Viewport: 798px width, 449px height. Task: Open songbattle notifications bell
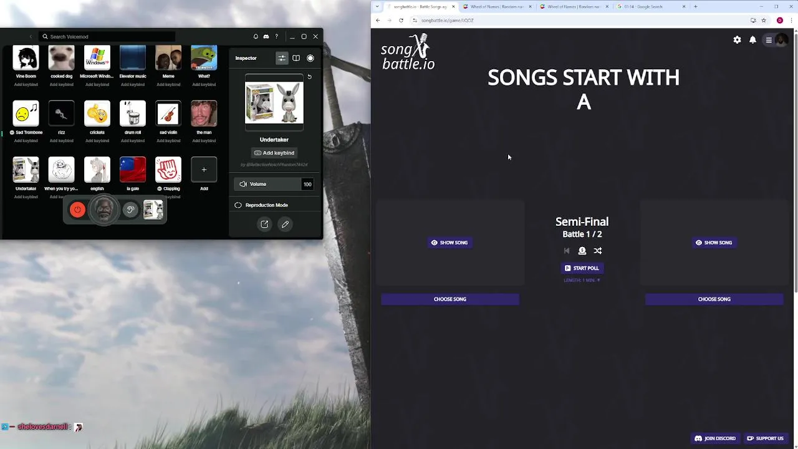[752, 40]
